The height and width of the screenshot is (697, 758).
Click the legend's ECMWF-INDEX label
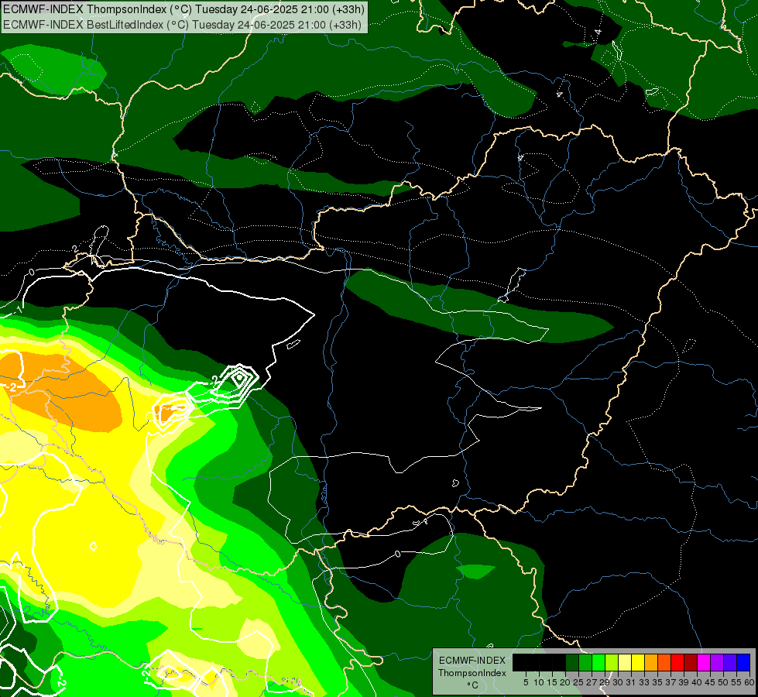472,661
